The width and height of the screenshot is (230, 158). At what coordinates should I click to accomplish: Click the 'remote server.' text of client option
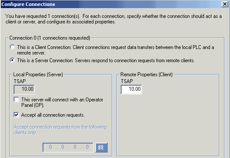pyautogui.click(x=31, y=53)
